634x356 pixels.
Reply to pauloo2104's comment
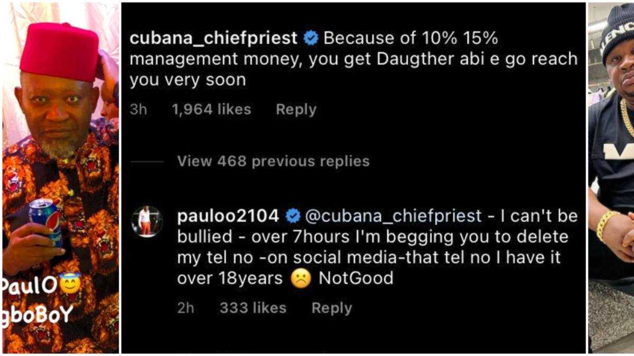(x=331, y=308)
